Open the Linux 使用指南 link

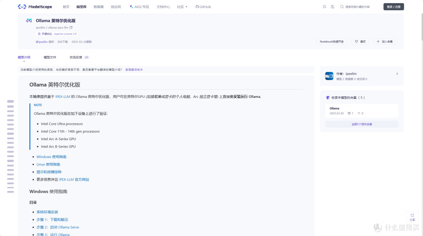tap(48, 164)
